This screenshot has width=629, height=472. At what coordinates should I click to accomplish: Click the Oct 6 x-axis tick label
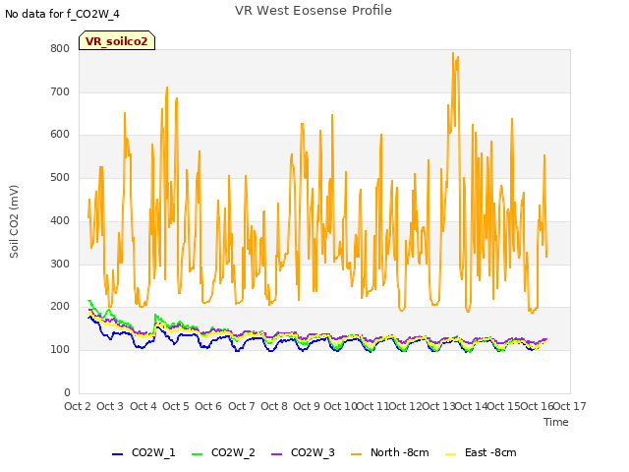click(x=208, y=406)
